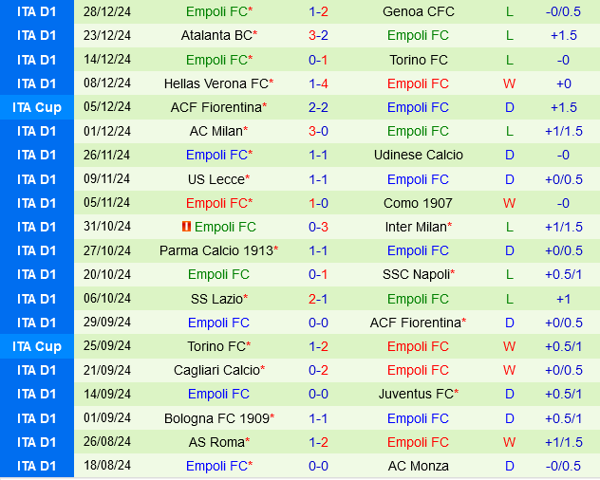The width and height of the screenshot is (600, 480).
Task: Open the Bologna FC 1909 team link
Action: 216,418
